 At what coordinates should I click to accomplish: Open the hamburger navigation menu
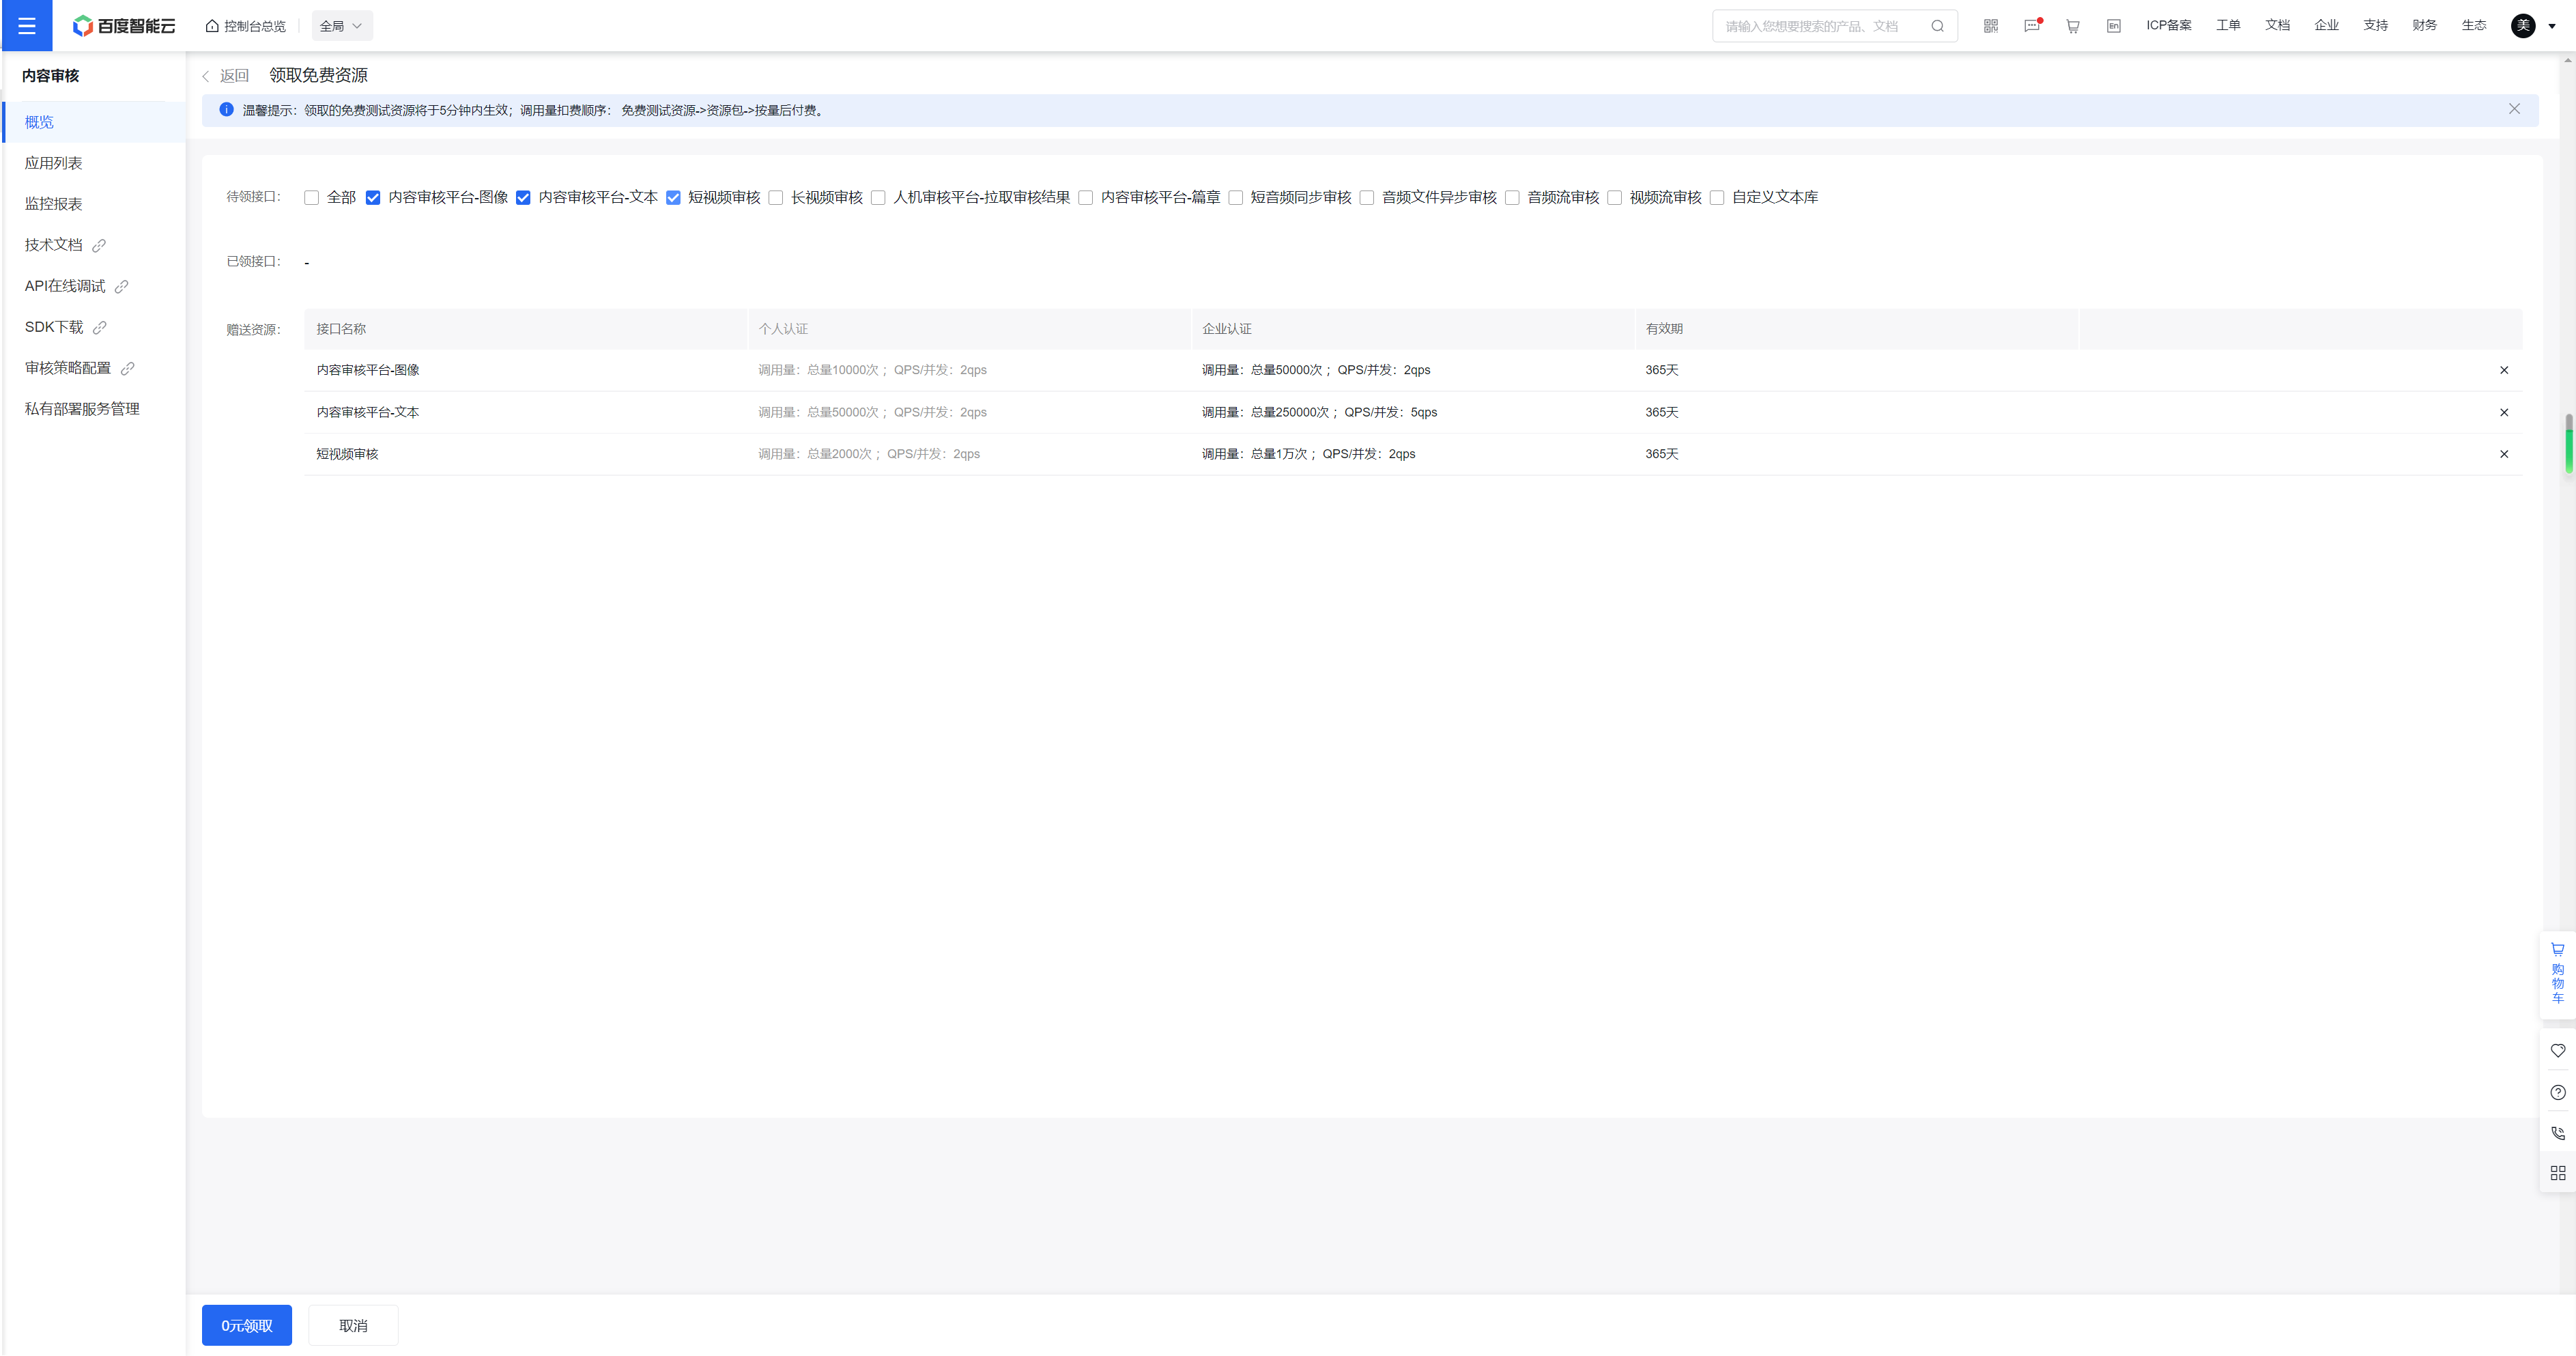(27, 26)
